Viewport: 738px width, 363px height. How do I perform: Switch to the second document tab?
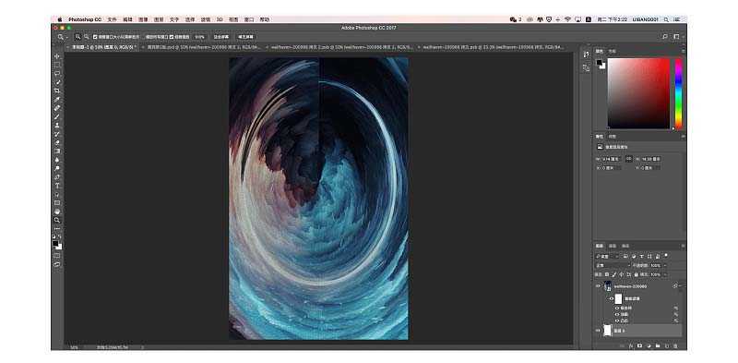pyautogui.click(x=204, y=47)
